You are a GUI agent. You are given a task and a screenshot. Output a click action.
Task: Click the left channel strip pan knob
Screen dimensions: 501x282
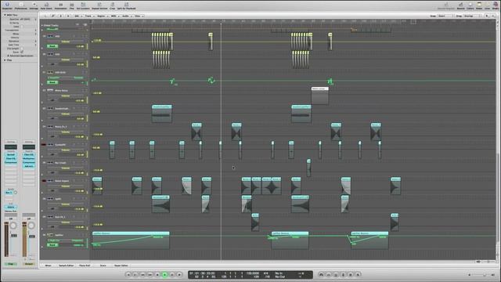tap(13, 226)
